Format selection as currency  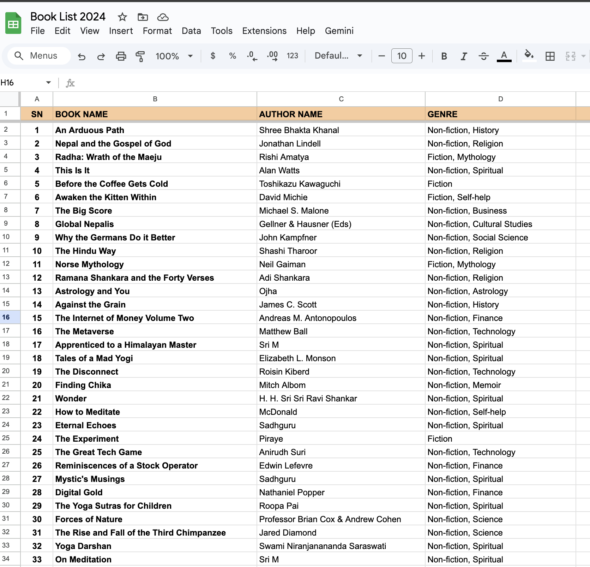pyautogui.click(x=213, y=56)
